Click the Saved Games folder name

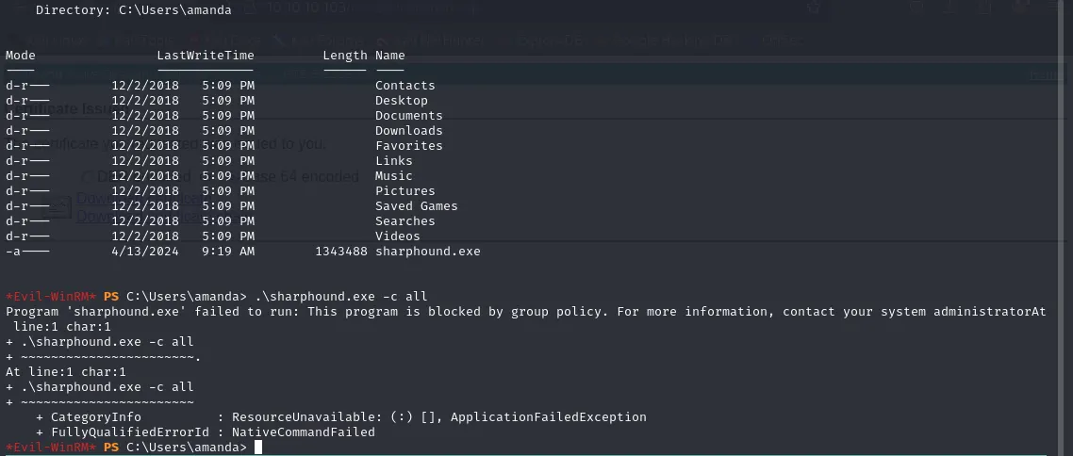(x=416, y=206)
